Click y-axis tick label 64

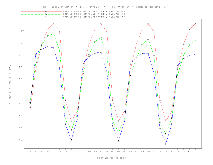coord(21,67)
